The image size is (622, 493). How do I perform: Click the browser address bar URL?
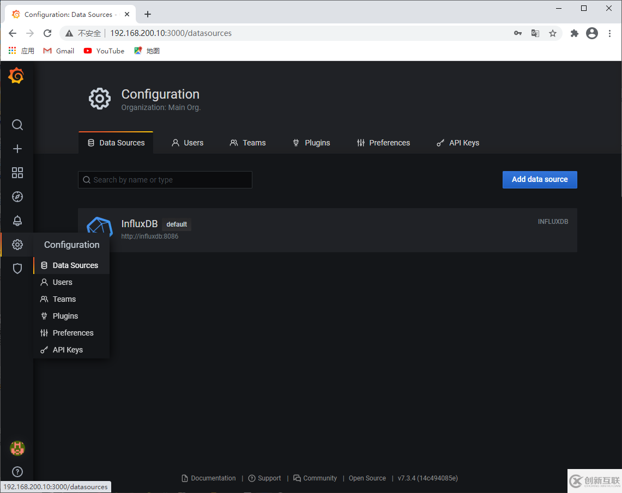(x=171, y=33)
